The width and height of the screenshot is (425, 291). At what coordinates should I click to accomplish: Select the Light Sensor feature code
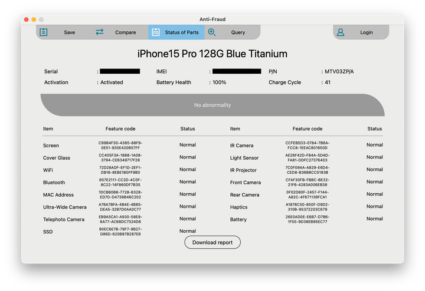click(x=308, y=158)
